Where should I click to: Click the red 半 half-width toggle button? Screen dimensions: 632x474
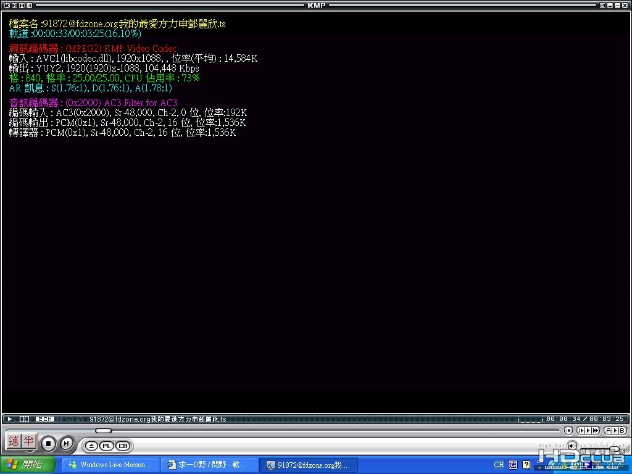(28, 441)
